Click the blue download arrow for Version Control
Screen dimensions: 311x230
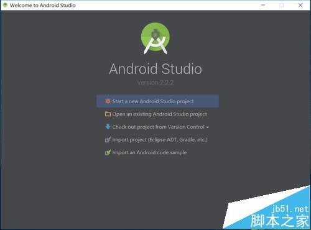tap(108, 127)
